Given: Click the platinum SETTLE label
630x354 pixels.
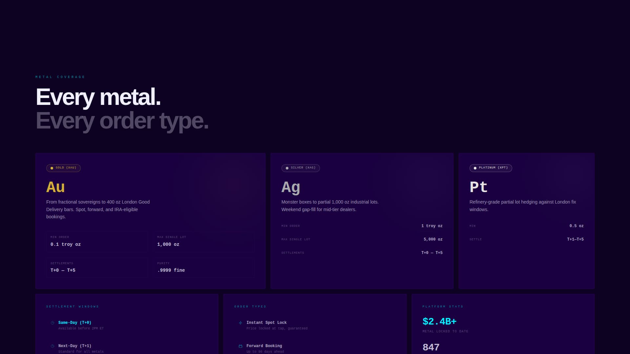Looking at the screenshot, I should [476, 240].
